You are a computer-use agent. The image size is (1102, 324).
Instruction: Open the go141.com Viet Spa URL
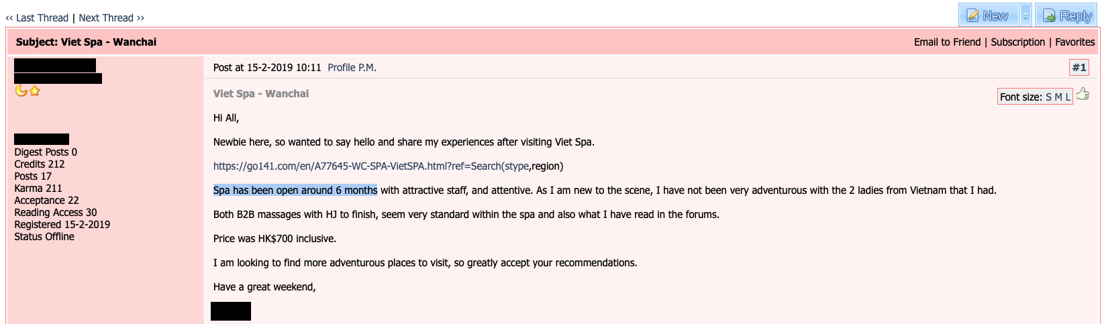tap(370, 166)
